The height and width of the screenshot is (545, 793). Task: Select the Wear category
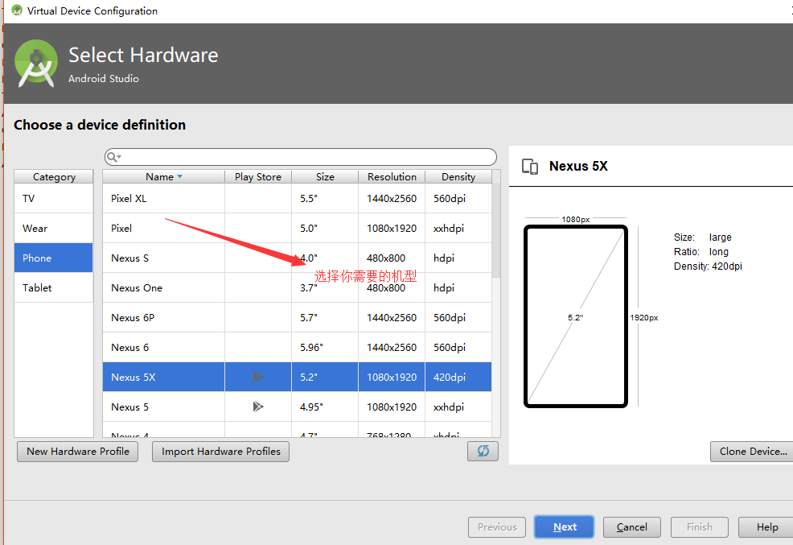pyautogui.click(x=54, y=228)
